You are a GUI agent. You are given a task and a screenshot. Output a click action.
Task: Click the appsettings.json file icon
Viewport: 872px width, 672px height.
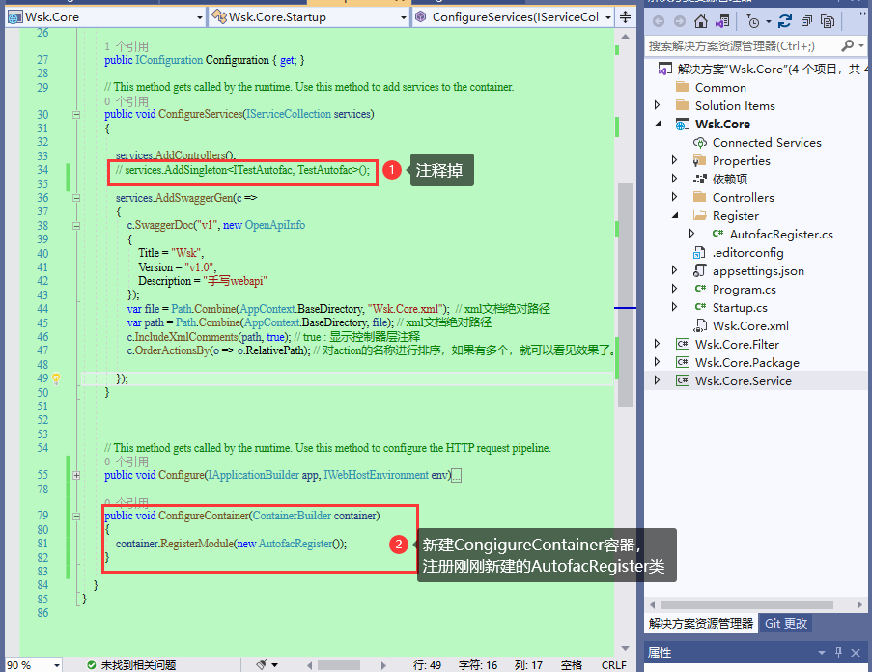pos(699,270)
